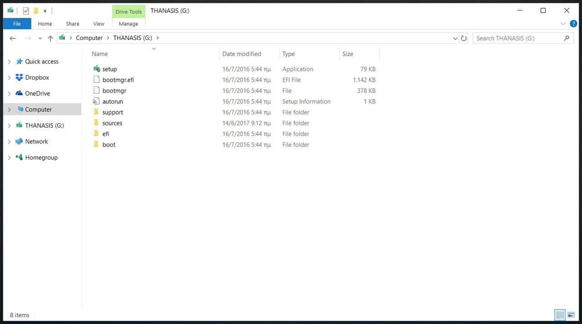Viewport: 582px width, 324px height.
Task: Select the autorun file name
Action: point(113,101)
